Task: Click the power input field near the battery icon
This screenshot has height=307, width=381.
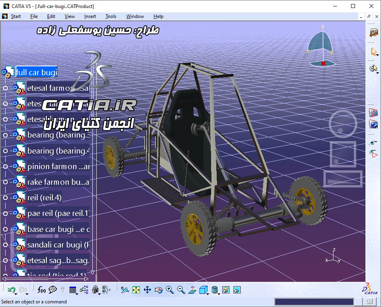Action: 314,301
